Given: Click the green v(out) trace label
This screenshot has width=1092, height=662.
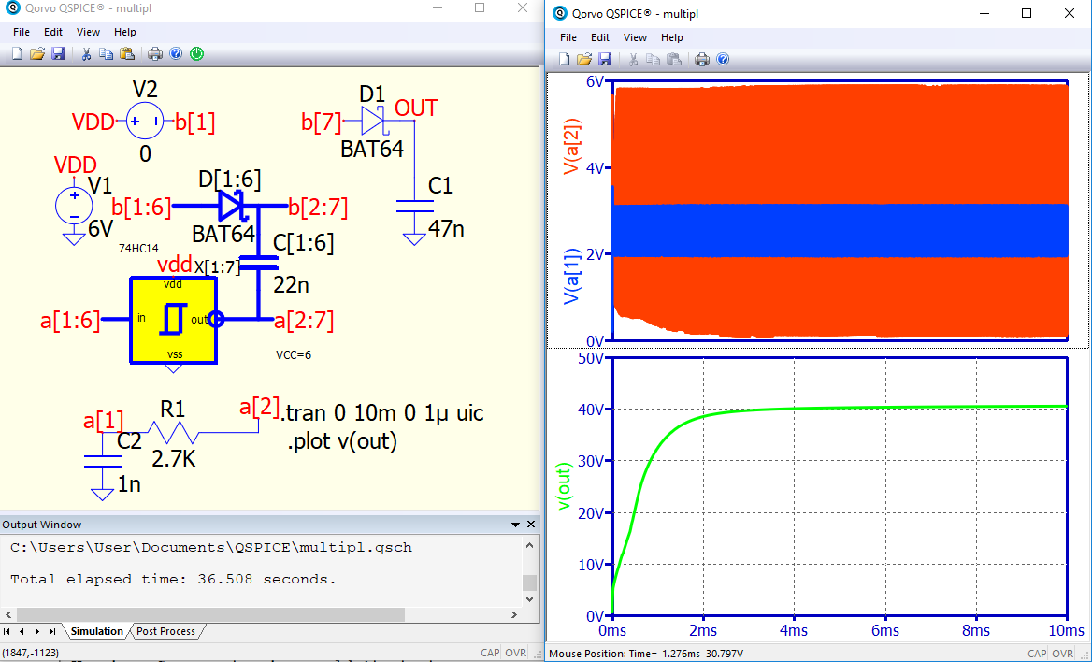Looking at the screenshot, I should 564,486.
